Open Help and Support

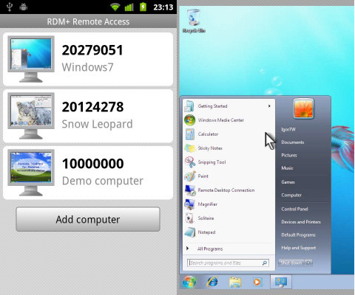click(x=299, y=248)
